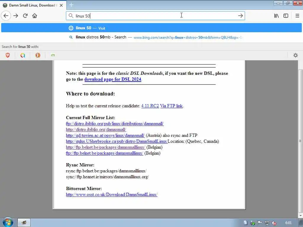Click the 'Rysnc Mirror:' heading
Viewport: 303px width, 227px height.
click(x=80, y=165)
